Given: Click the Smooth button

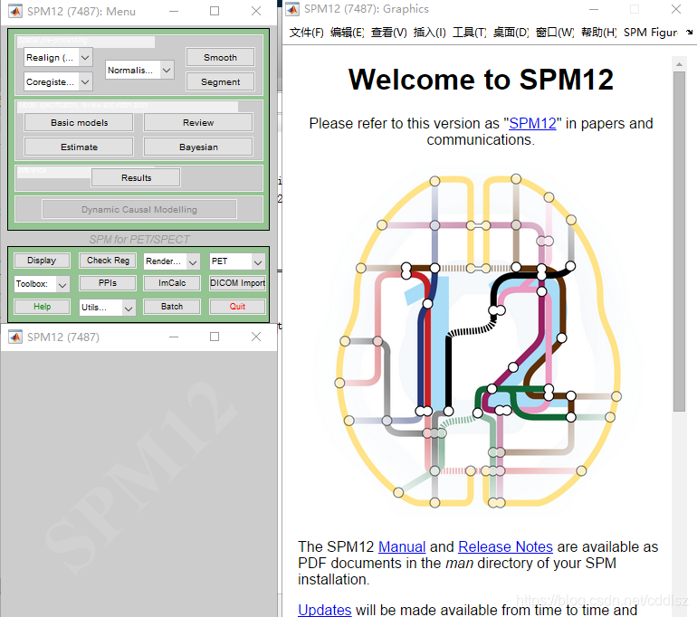Looking at the screenshot, I should tap(220, 57).
